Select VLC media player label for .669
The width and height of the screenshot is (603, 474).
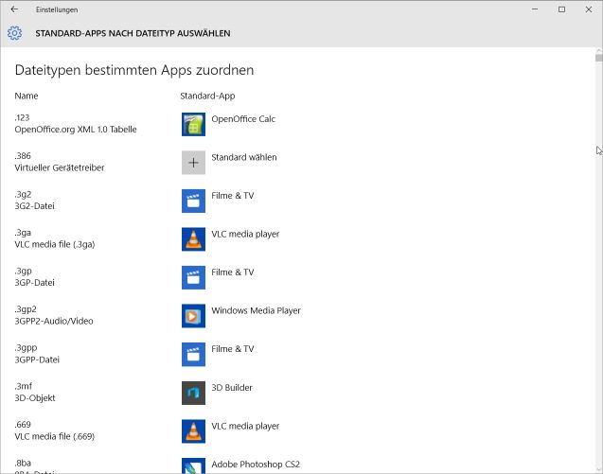[245, 426]
